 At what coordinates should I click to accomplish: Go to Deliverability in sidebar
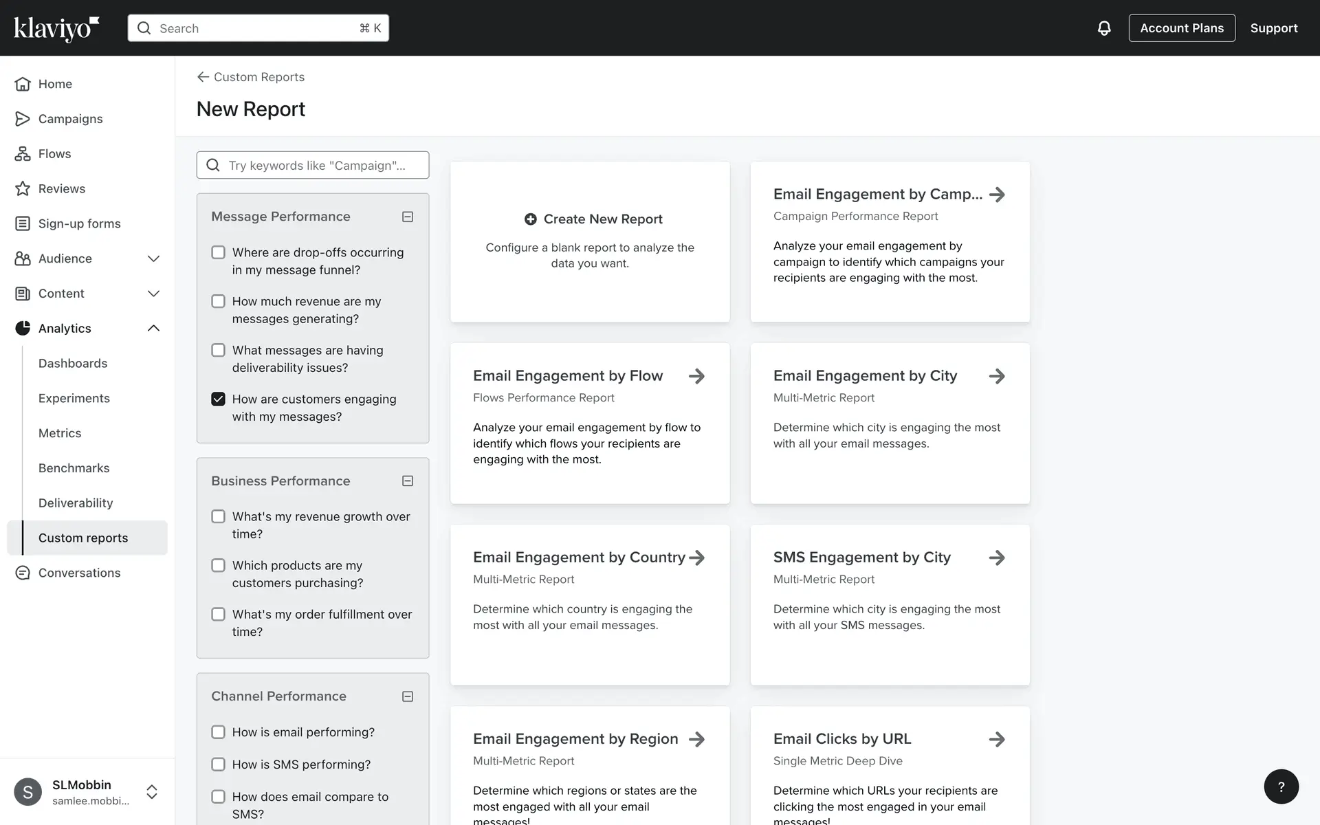point(76,503)
